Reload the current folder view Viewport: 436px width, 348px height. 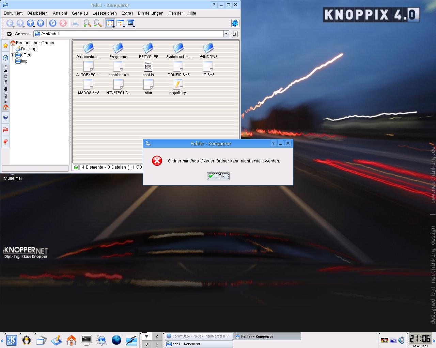coord(53,23)
